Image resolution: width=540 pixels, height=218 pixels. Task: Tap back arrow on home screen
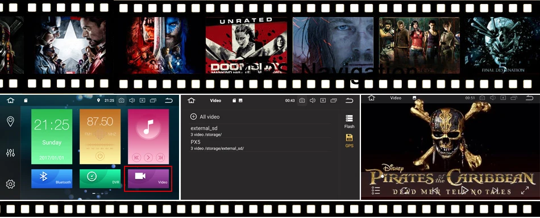168,100
